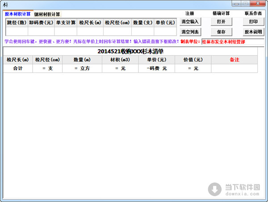The image size is (268, 202).
Task: Focus the input box under 检尺长(m) in entry row
Action: (90, 31)
